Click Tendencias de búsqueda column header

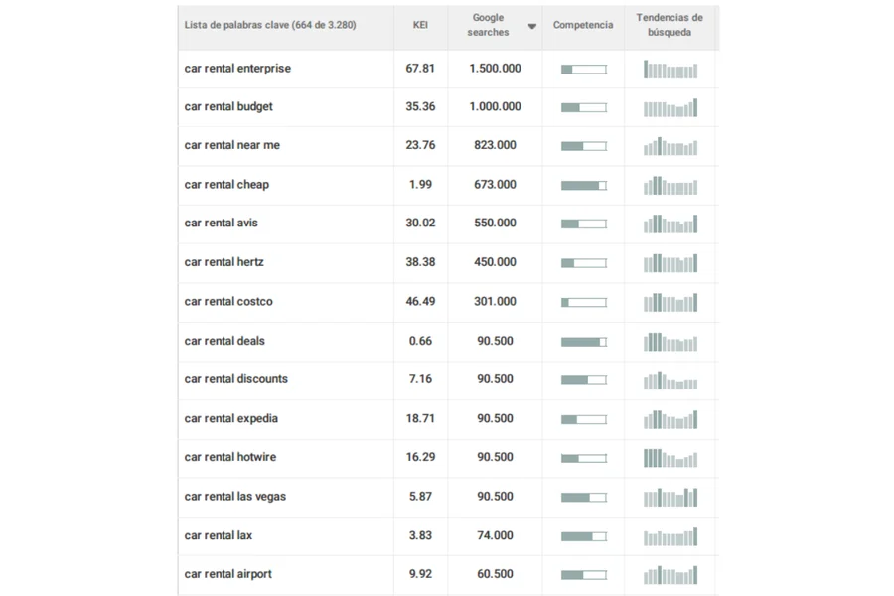pyautogui.click(x=670, y=25)
